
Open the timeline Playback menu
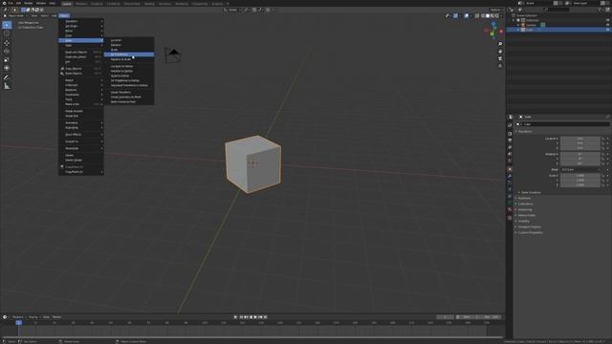[18, 317]
